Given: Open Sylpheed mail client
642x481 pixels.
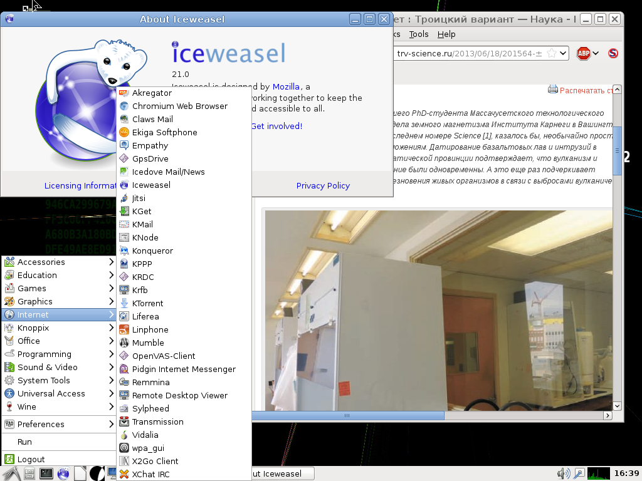Looking at the screenshot, I should pyautogui.click(x=184, y=408).
